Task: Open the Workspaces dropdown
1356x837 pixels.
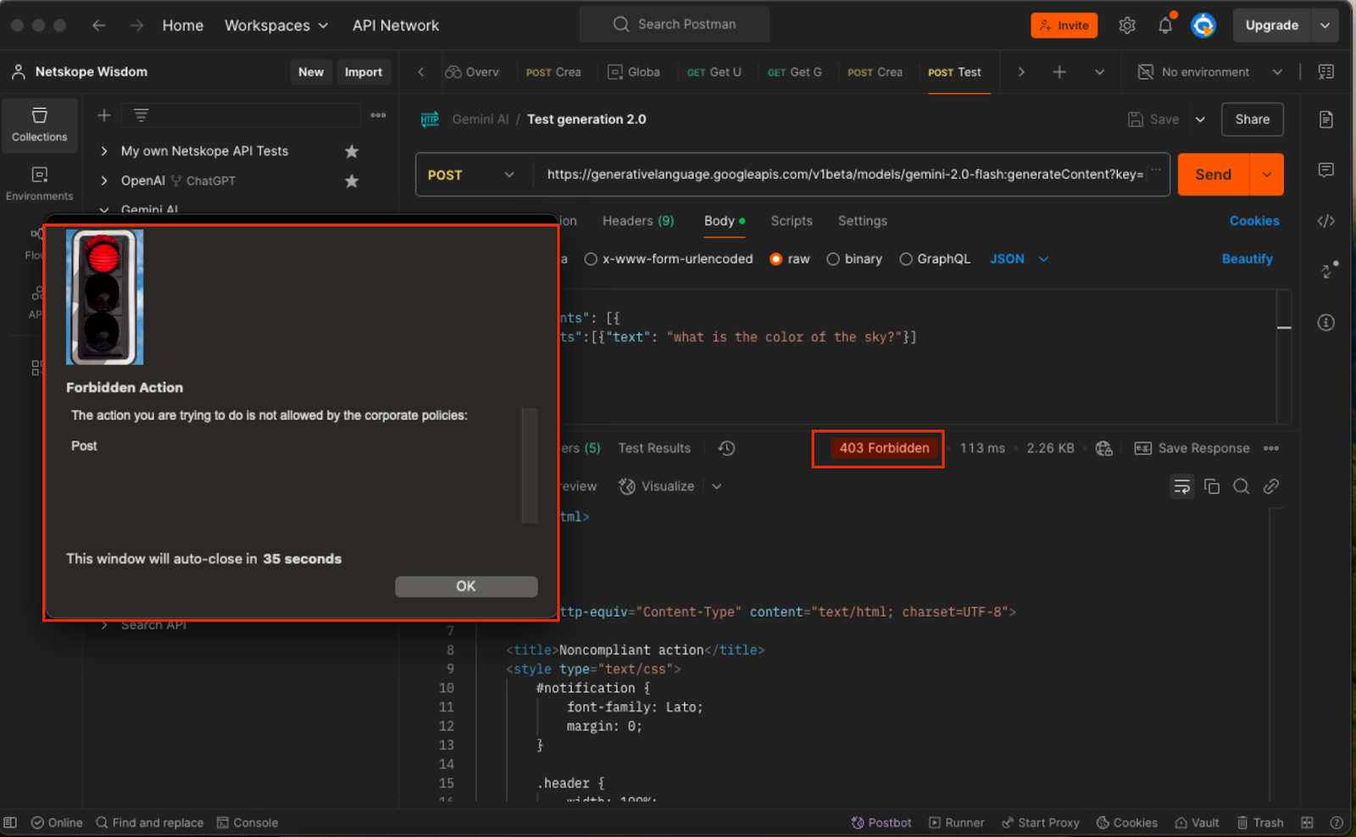Action: (x=276, y=25)
